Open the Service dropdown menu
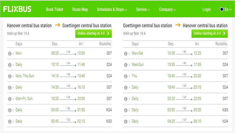The height and width of the screenshot is (133, 235). tap(143, 9)
